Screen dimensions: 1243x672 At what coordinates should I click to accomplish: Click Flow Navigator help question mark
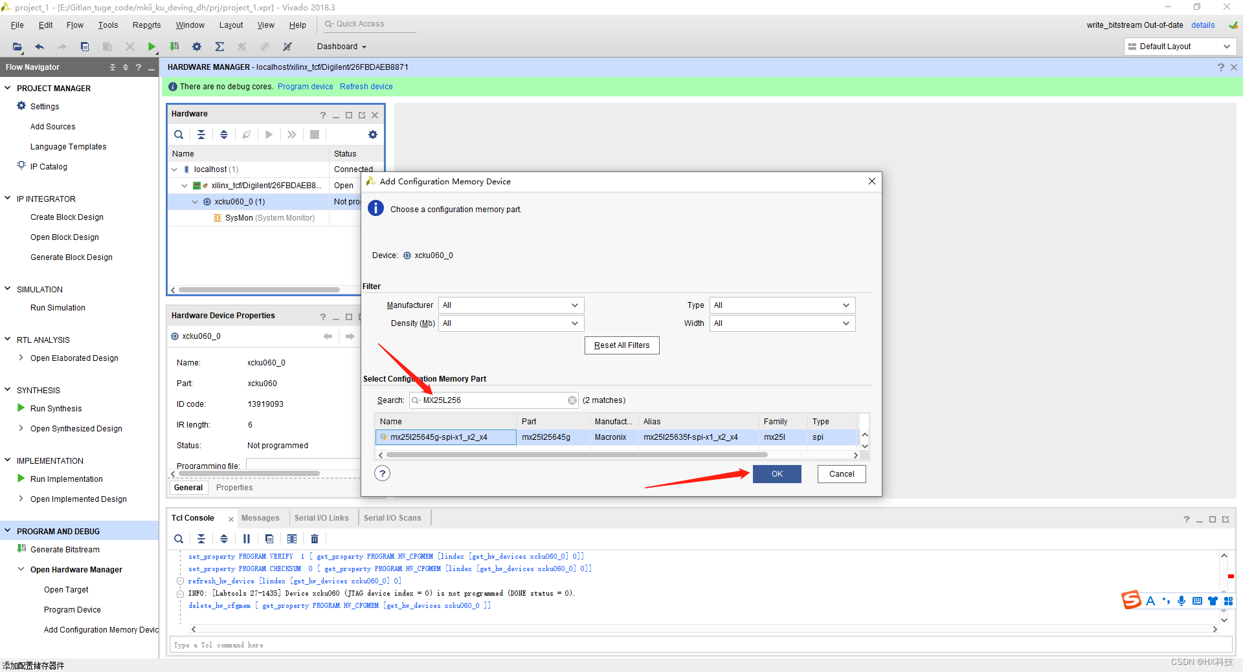pyautogui.click(x=139, y=67)
